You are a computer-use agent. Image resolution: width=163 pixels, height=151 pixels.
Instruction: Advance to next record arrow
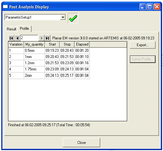[41, 38]
